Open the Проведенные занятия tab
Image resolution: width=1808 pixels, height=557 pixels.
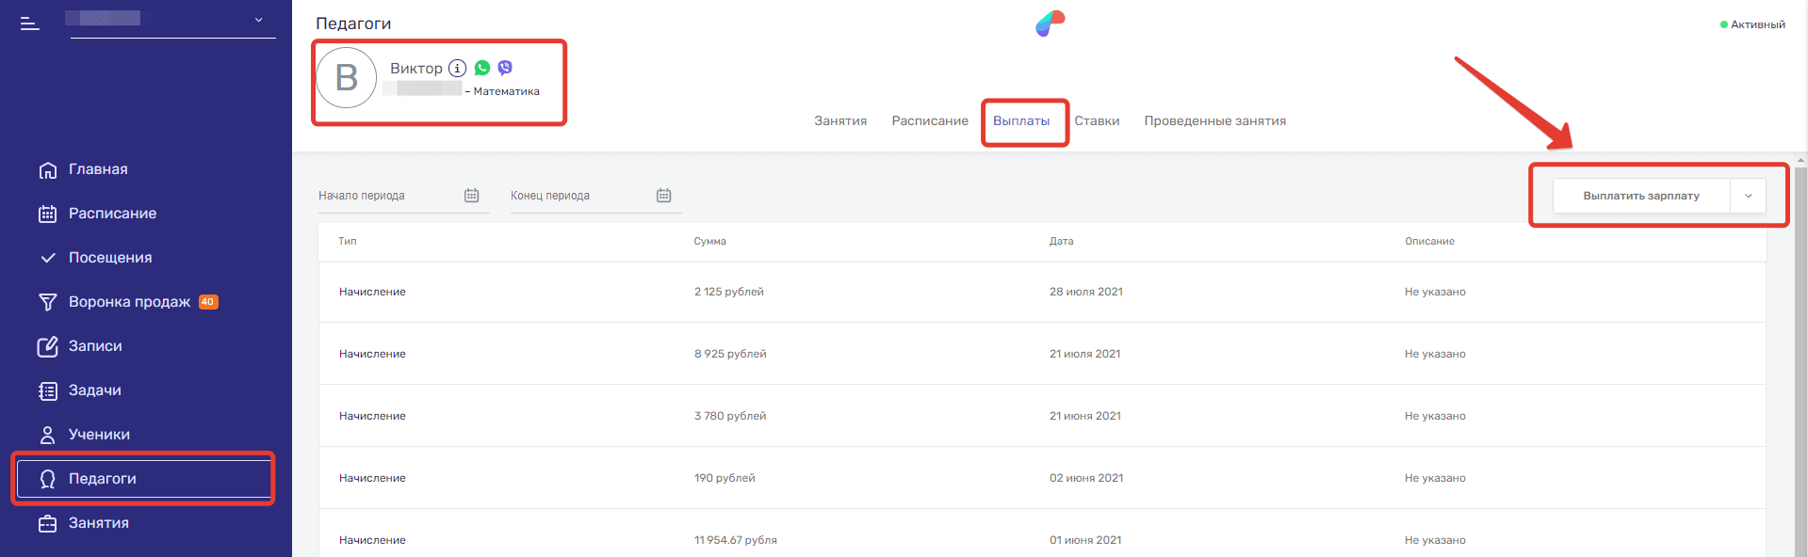[1214, 121]
